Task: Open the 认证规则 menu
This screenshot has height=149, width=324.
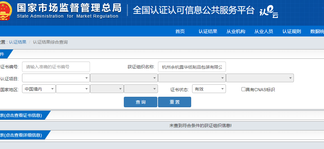Action: click(x=291, y=31)
